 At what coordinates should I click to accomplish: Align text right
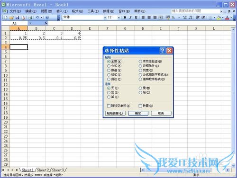pyautogui.click(x=155, y=18)
